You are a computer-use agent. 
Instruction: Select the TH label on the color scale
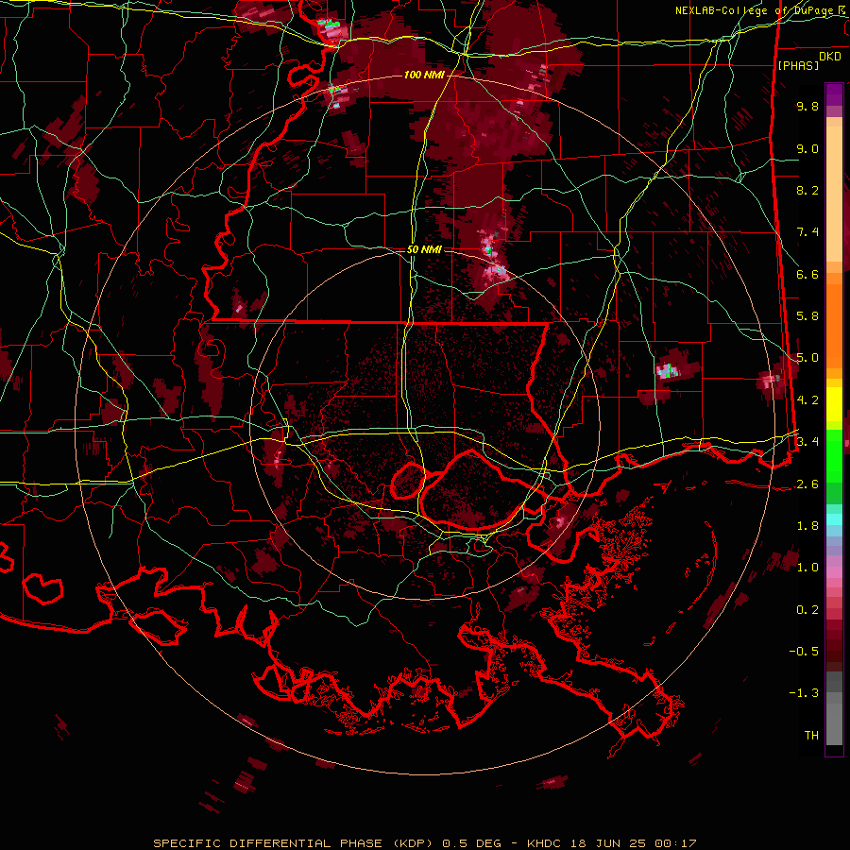point(811,736)
